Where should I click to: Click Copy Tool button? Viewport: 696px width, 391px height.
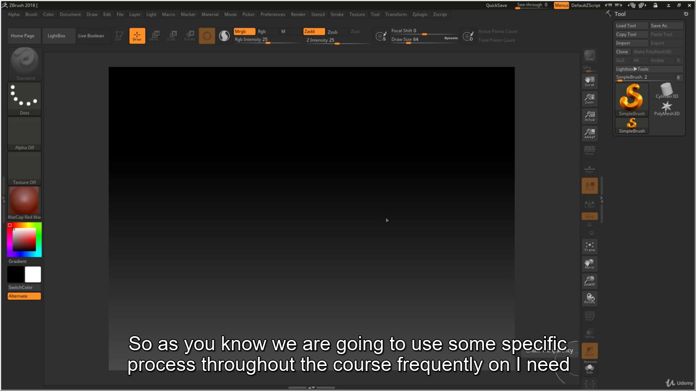click(x=631, y=34)
